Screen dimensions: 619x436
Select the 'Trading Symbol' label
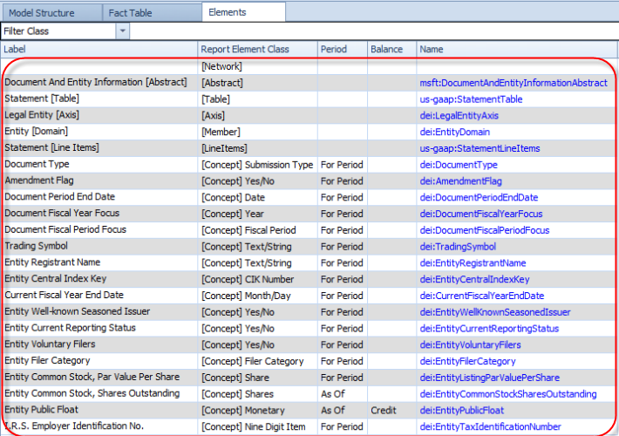(x=36, y=246)
